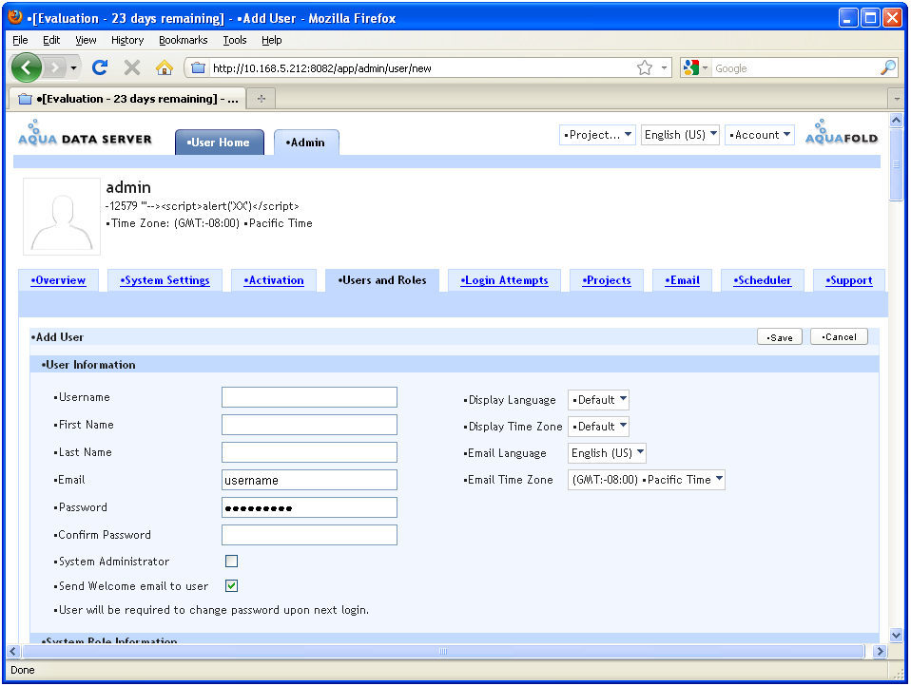Open the Login Attempts link

click(504, 280)
